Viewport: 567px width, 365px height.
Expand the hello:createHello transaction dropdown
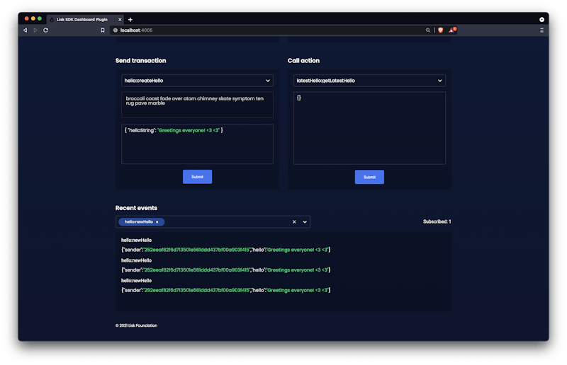pyautogui.click(x=267, y=81)
